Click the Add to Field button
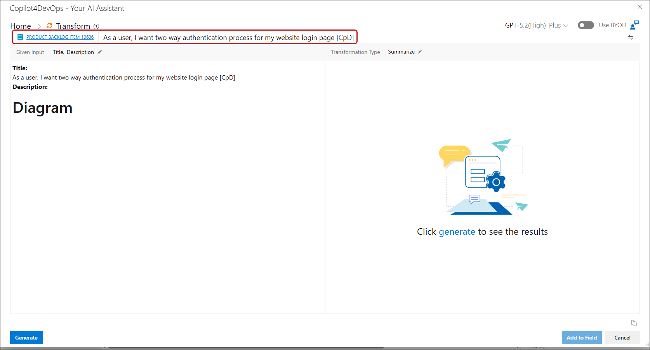Viewport: 650px width, 350px height. click(x=581, y=338)
